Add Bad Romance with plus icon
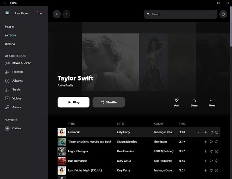232x179 pixels. pyautogui.click(x=205, y=161)
